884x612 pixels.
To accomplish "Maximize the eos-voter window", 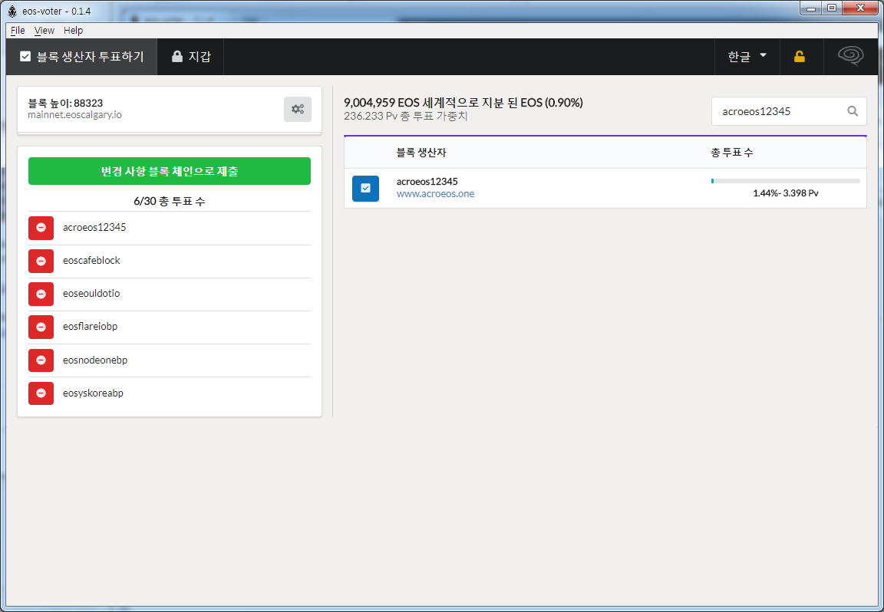I will [832, 8].
